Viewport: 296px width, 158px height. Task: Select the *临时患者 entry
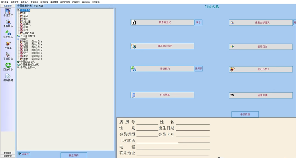pos(29,33)
